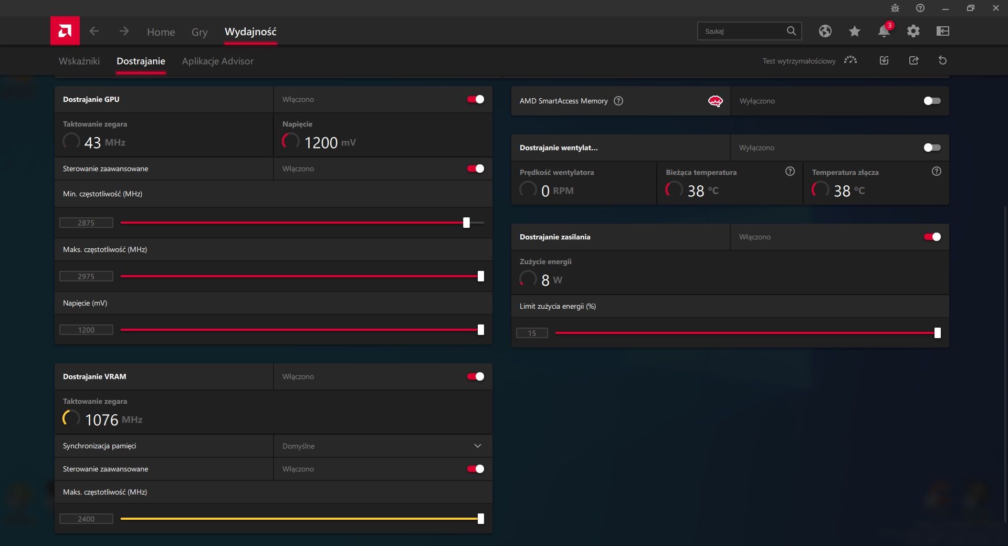The height and width of the screenshot is (546, 1008).
Task: Click the VRAM max frequency slider handle
Action: click(480, 519)
